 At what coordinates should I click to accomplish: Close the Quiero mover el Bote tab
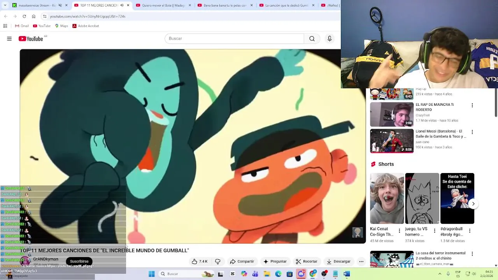[189, 5]
